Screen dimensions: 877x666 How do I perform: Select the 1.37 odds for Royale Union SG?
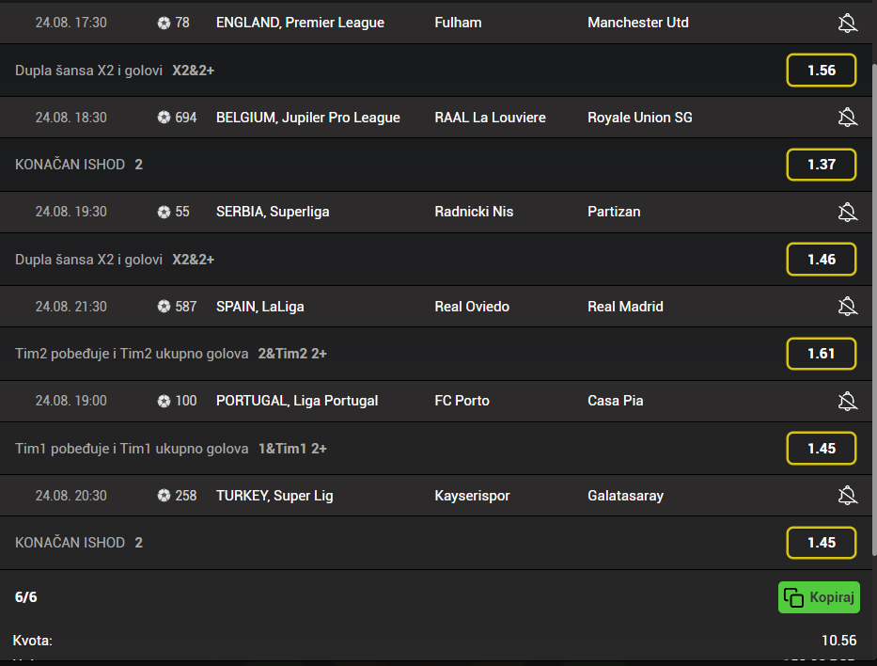pyautogui.click(x=821, y=165)
